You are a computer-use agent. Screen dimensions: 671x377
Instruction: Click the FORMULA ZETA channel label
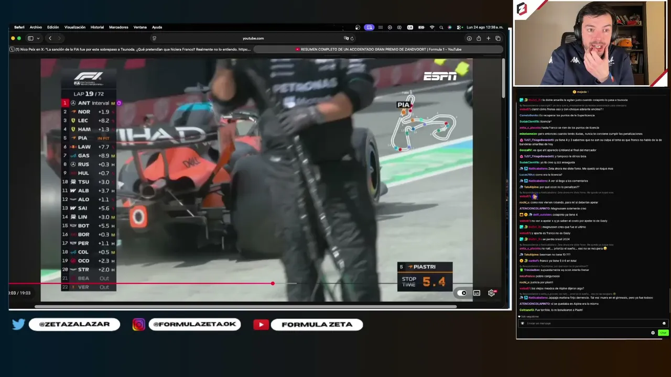point(317,324)
